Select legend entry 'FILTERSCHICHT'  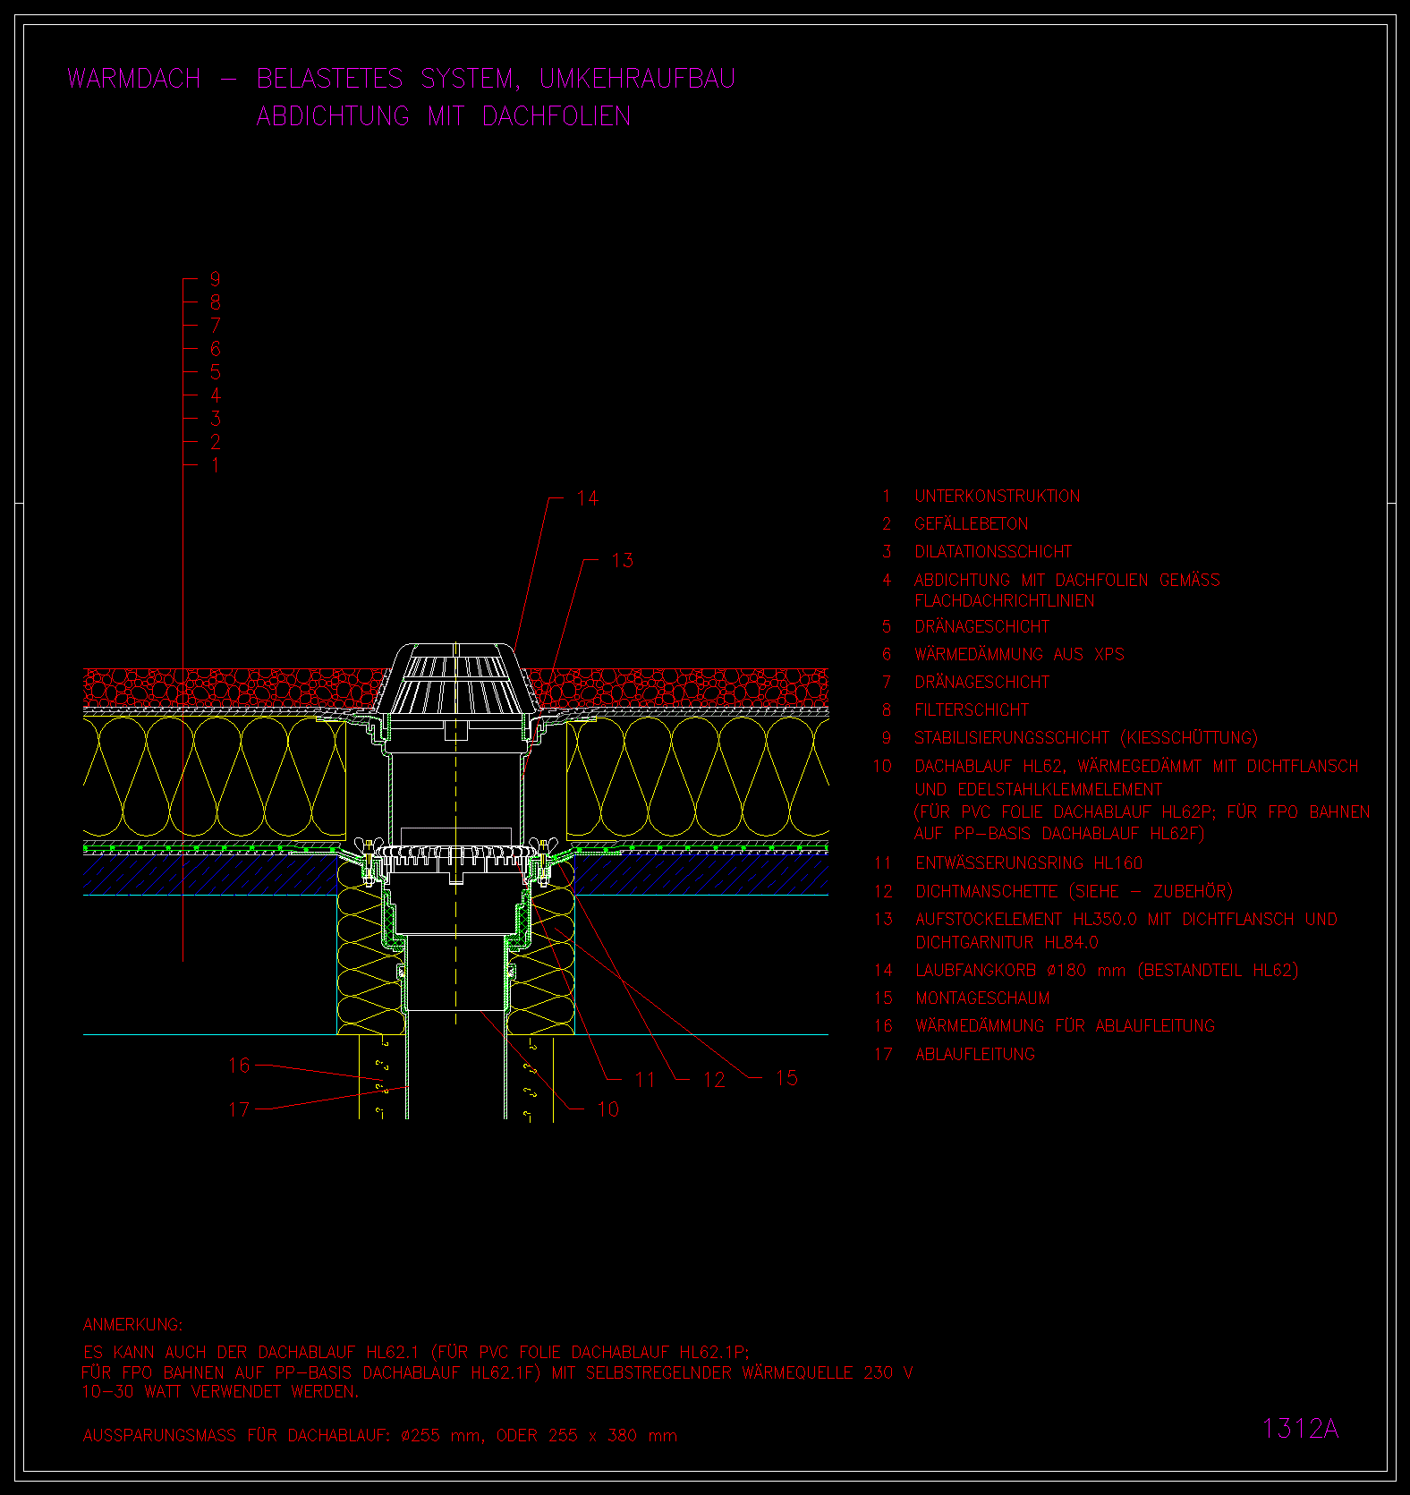972,710
